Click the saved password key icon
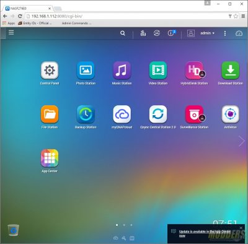The width and height of the screenshot is (248, 244). (230, 16)
